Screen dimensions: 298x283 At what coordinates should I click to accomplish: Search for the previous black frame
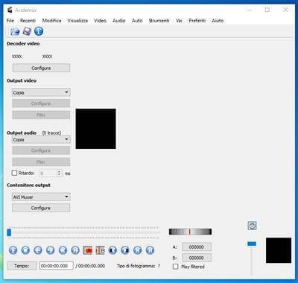click(112, 250)
